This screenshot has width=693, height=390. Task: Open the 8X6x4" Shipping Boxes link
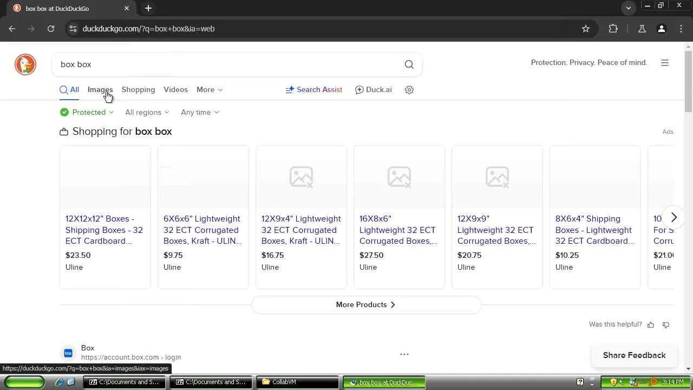(594, 230)
